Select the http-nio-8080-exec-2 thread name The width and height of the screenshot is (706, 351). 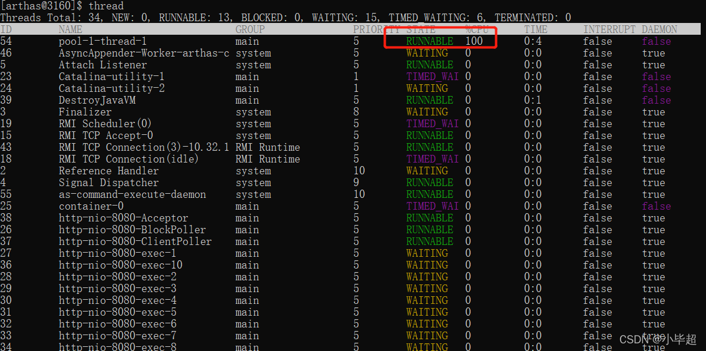pos(118,277)
